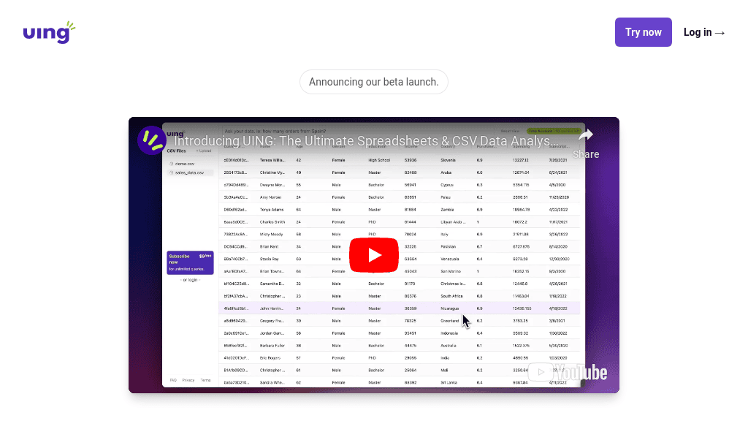Open the Terms link in the footer
748x421 pixels.
coord(205,380)
